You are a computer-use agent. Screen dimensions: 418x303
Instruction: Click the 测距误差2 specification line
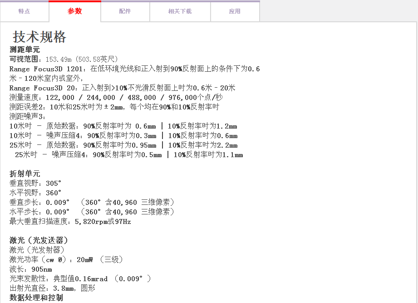point(114,107)
